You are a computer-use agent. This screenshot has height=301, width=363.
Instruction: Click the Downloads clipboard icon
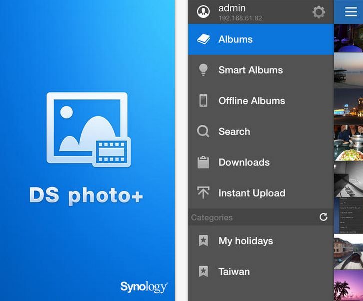pyautogui.click(x=203, y=162)
